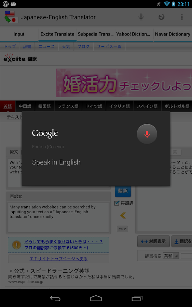
Task: Select the 韓国語 language tab
Action: tap(44, 106)
